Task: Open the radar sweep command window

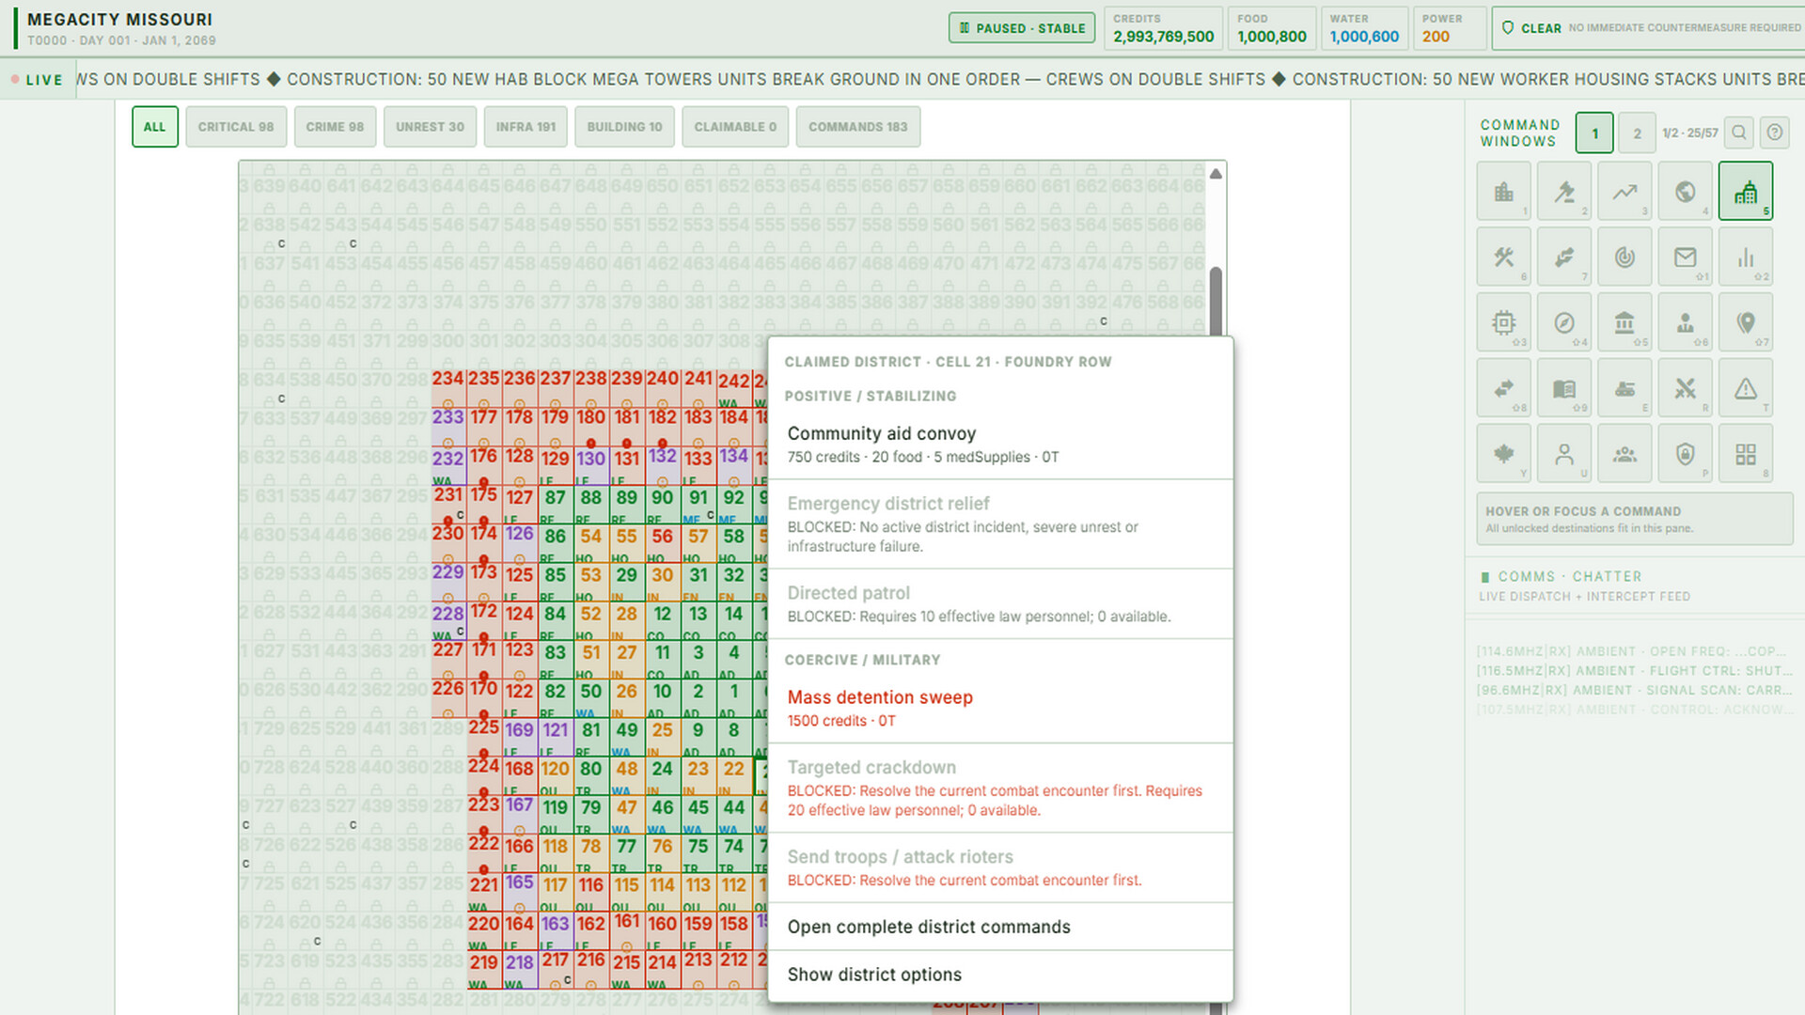Action: [x=1624, y=257]
